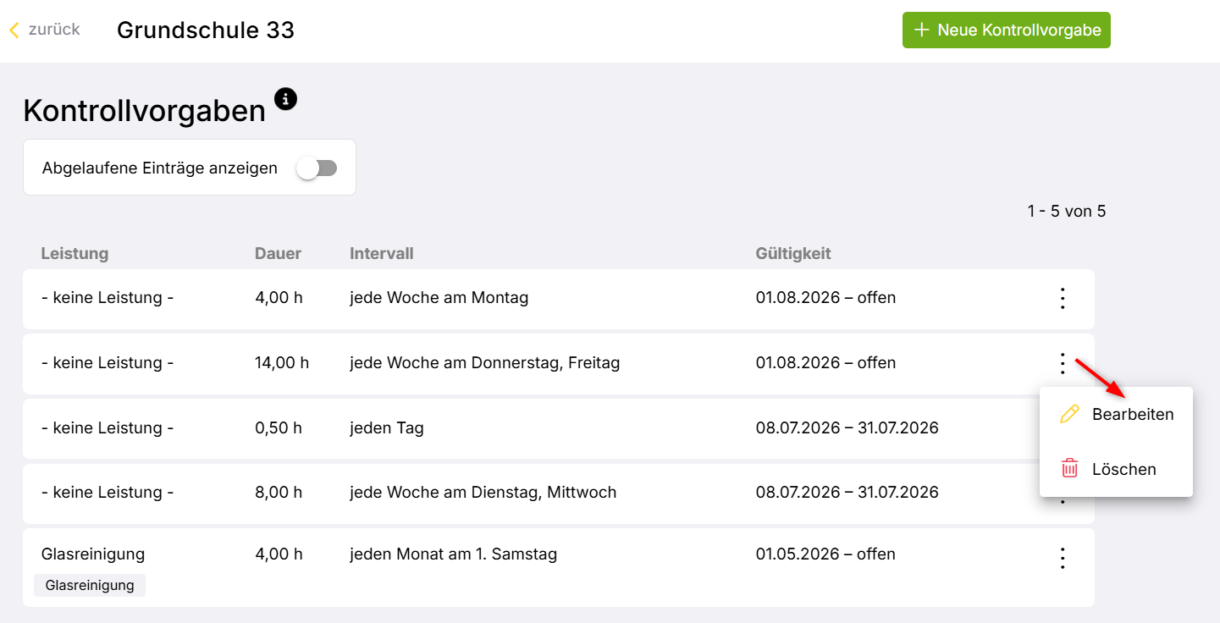This screenshot has height=623, width=1220.
Task: Click the 01.05.2026 – offen validity
Action: [x=825, y=554]
